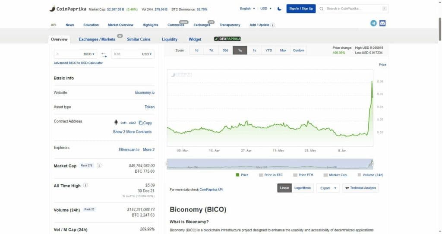The height and width of the screenshot is (234, 442).
Task: Expand More 2 explorers
Action: [148, 150]
